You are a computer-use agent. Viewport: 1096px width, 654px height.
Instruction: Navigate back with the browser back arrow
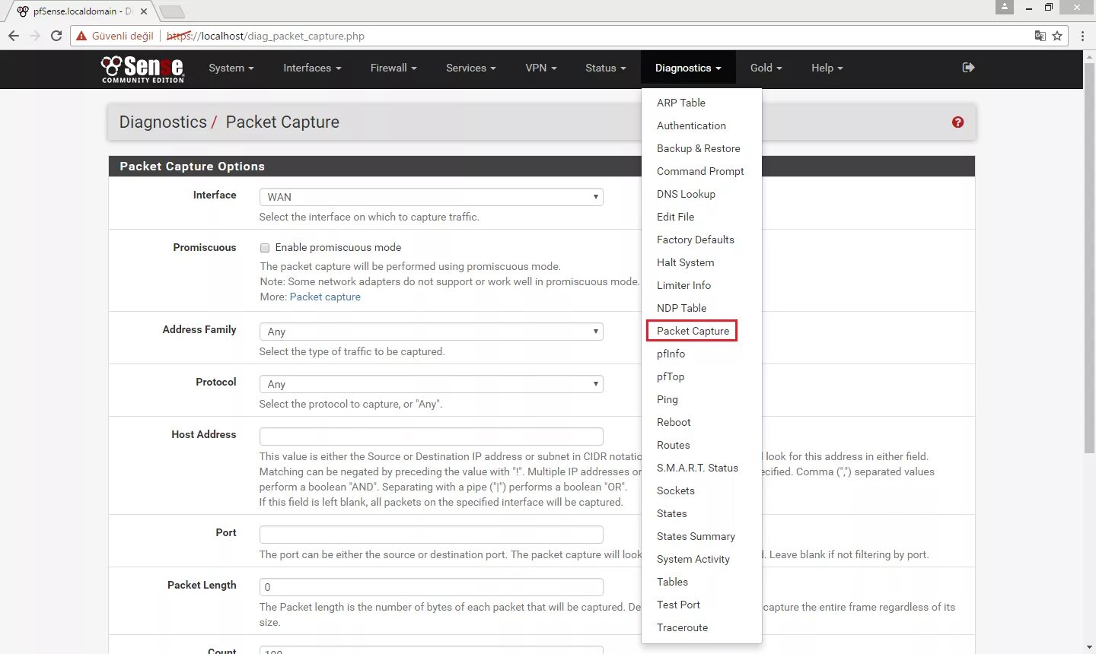point(14,36)
